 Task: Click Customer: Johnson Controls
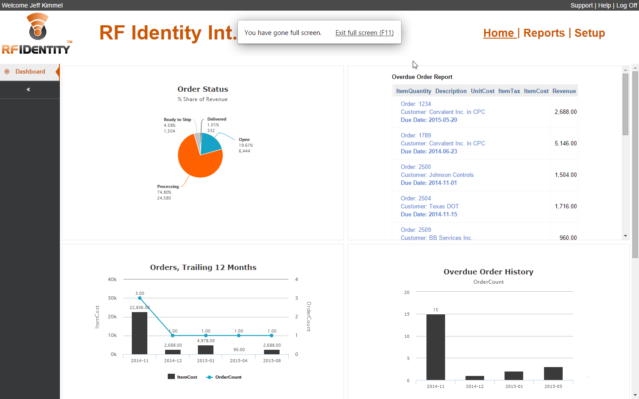click(x=437, y=175)
